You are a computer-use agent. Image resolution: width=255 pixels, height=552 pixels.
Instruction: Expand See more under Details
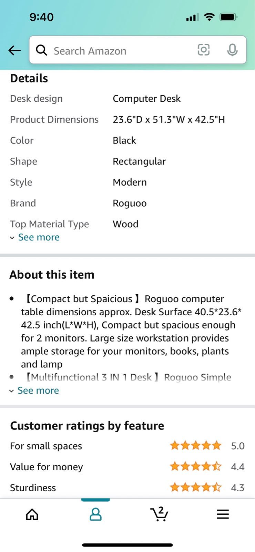pyautogui.click(x=39, y=237)
